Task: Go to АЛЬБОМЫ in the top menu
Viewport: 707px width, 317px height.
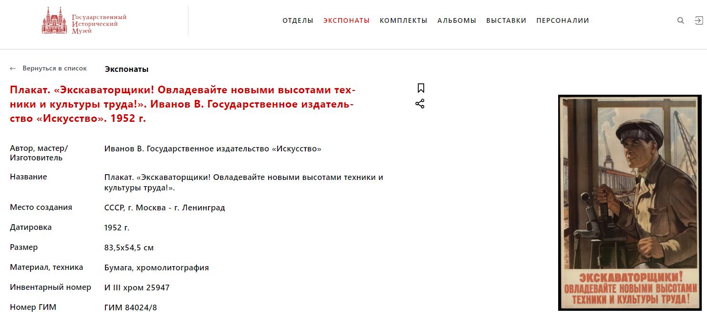Action: (457, 20)
